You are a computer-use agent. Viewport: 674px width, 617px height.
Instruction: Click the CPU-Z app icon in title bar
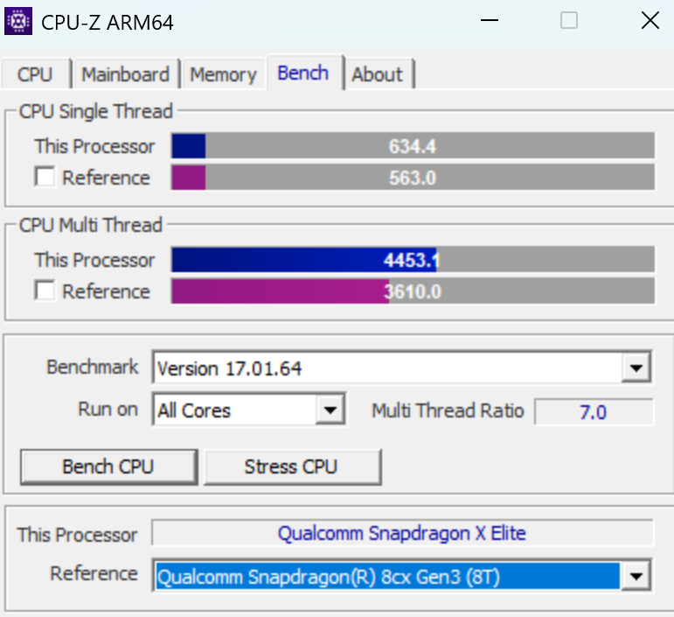[x=18, y=21]
